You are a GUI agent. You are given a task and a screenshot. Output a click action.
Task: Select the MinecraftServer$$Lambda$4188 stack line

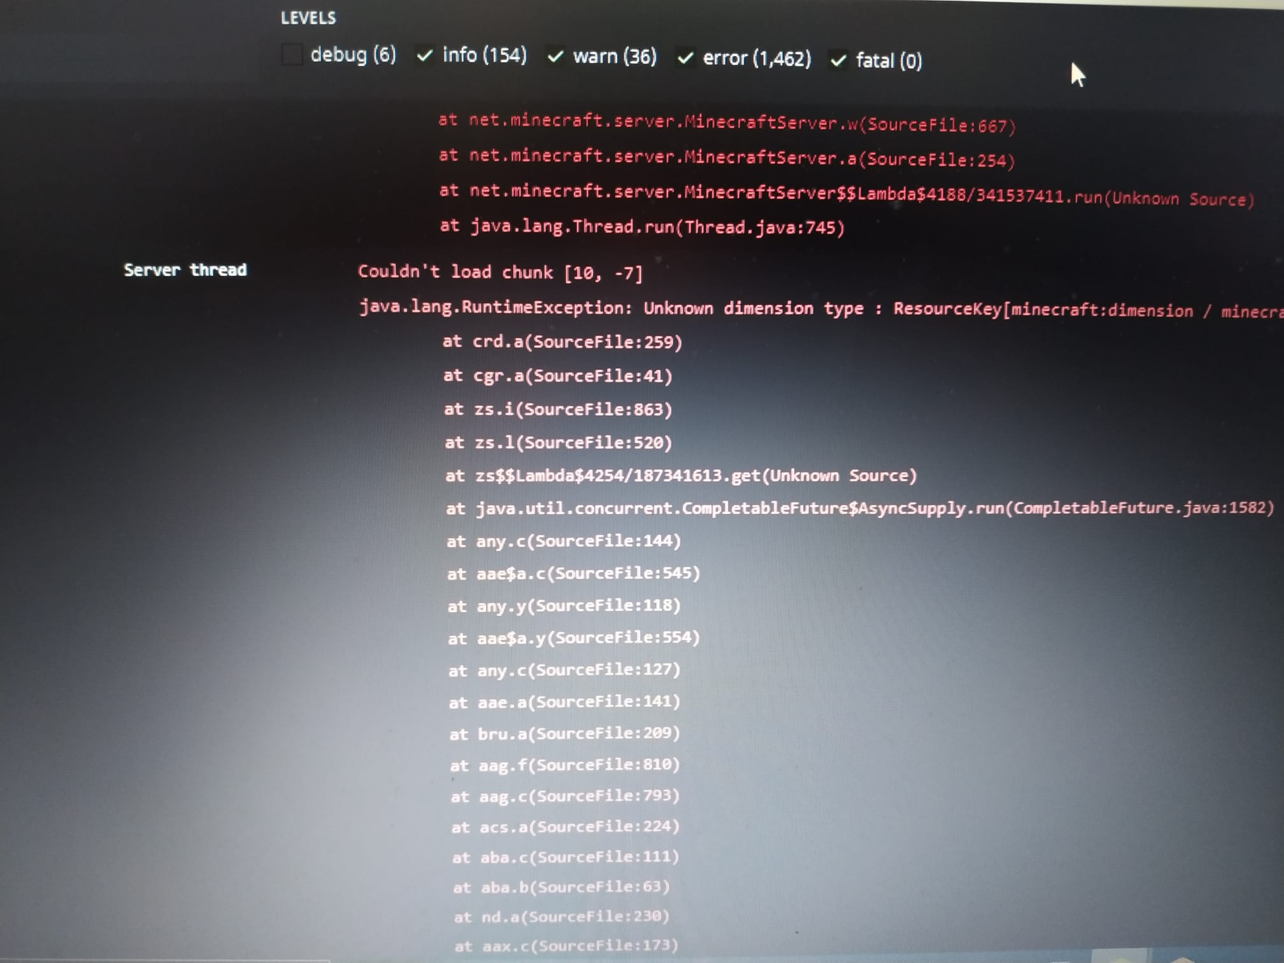(846, 194)
